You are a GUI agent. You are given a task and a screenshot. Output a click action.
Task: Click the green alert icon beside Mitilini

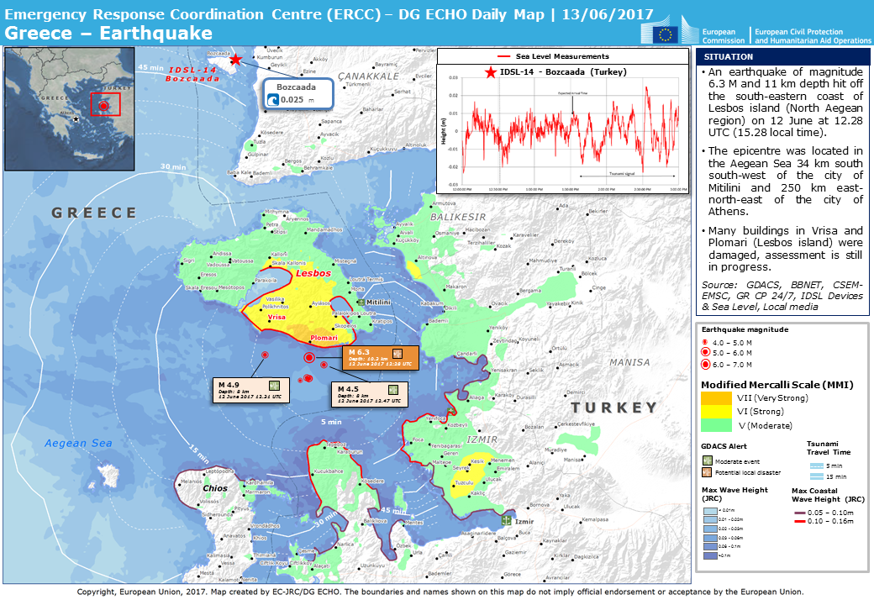(361, 302)
